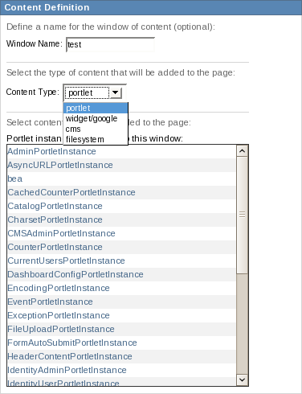Select portlet option in dropdown list
Screen dimensions: 302x394
pyautogui.click(x=96, y=108)
